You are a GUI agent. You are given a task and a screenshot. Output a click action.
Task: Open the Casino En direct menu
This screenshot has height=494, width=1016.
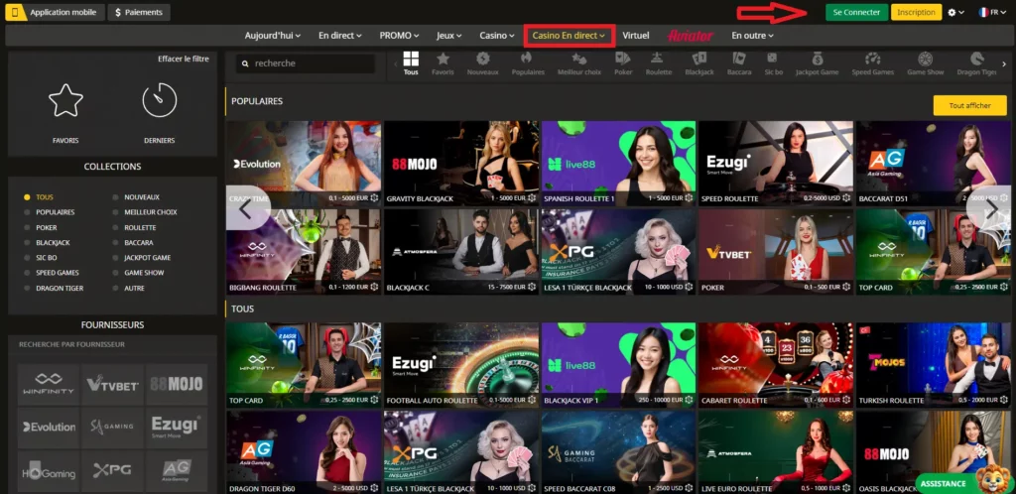[x=569, y=36]
